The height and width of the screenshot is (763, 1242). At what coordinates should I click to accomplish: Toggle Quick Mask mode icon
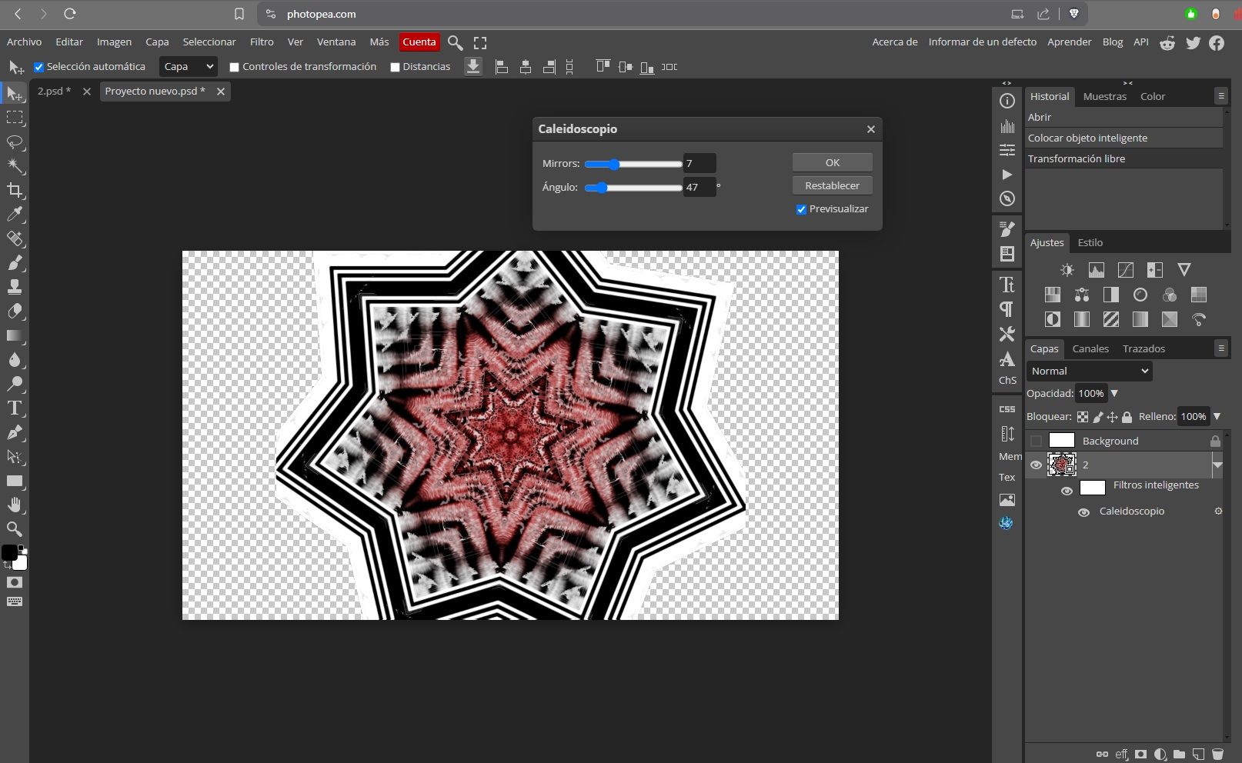15,582
